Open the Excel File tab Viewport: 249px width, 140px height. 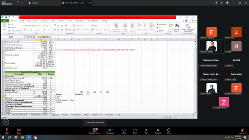(5, 21)
